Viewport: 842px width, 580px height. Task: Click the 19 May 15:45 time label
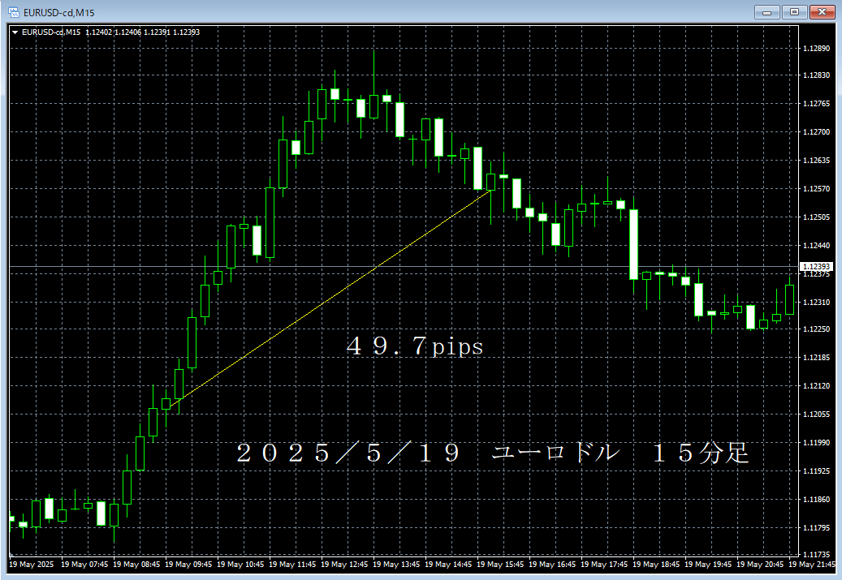pyautogui.click(x=500, y=565)
